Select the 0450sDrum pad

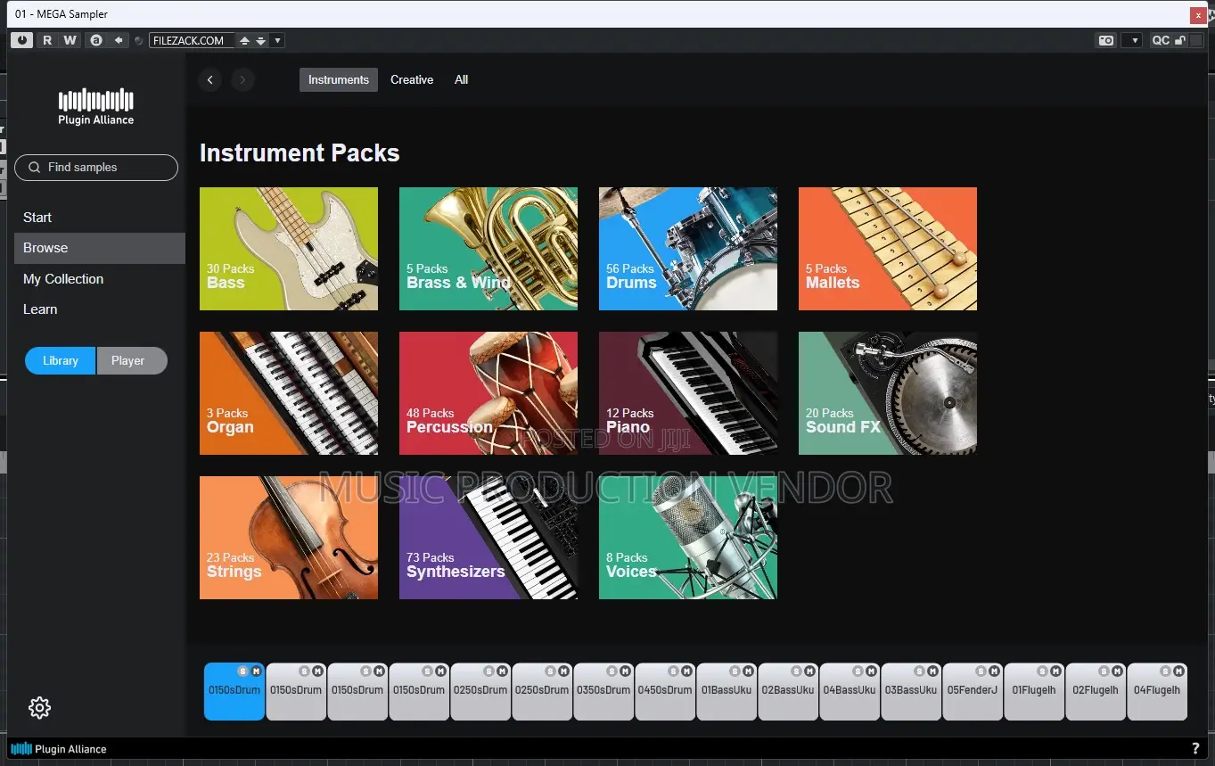(665, 692)
